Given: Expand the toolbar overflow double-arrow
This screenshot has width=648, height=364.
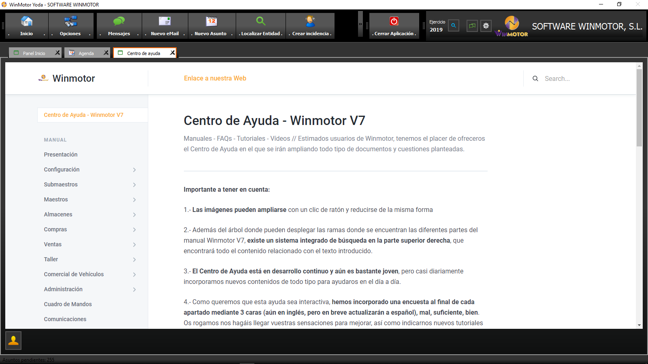Looking at the screenshot, I should pyautogui.click(x=360, y=24).
